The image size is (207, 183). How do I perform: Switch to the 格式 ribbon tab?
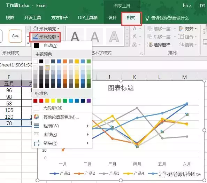(x=131, y=18)
